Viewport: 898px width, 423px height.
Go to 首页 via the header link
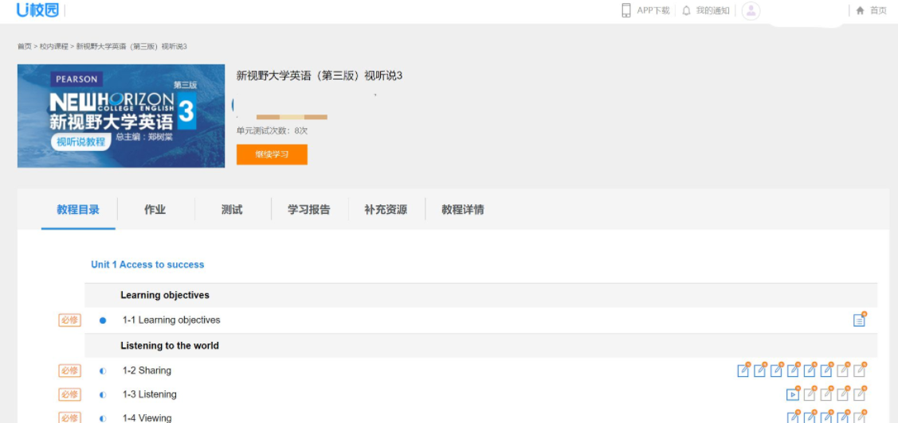[x=878, y=10]
